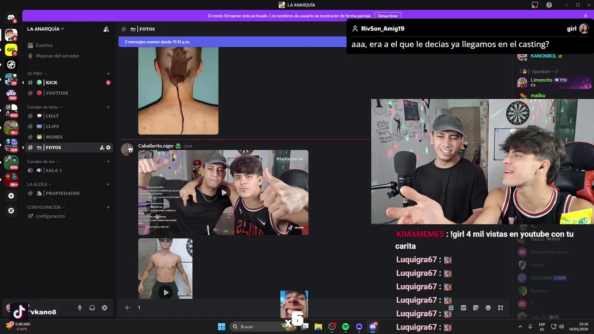The width and height of the screenshot is (594, 334).
Task: Collapse the Canales de texto category
Action: pos(45,107)
